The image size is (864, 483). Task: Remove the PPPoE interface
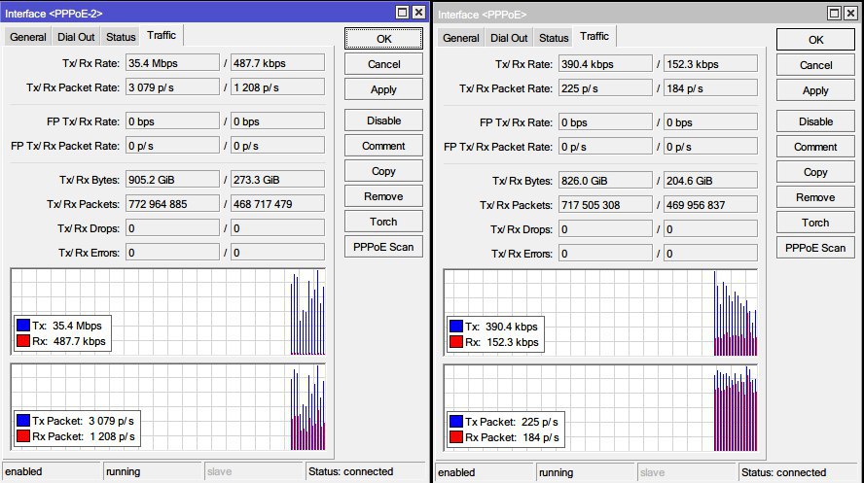(x=815, y=197)
